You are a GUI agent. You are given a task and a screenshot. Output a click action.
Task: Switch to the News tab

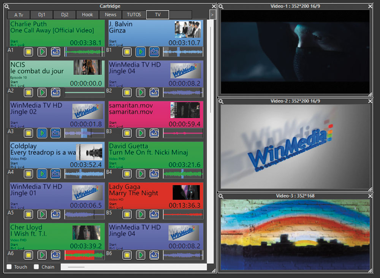[111, 15]
